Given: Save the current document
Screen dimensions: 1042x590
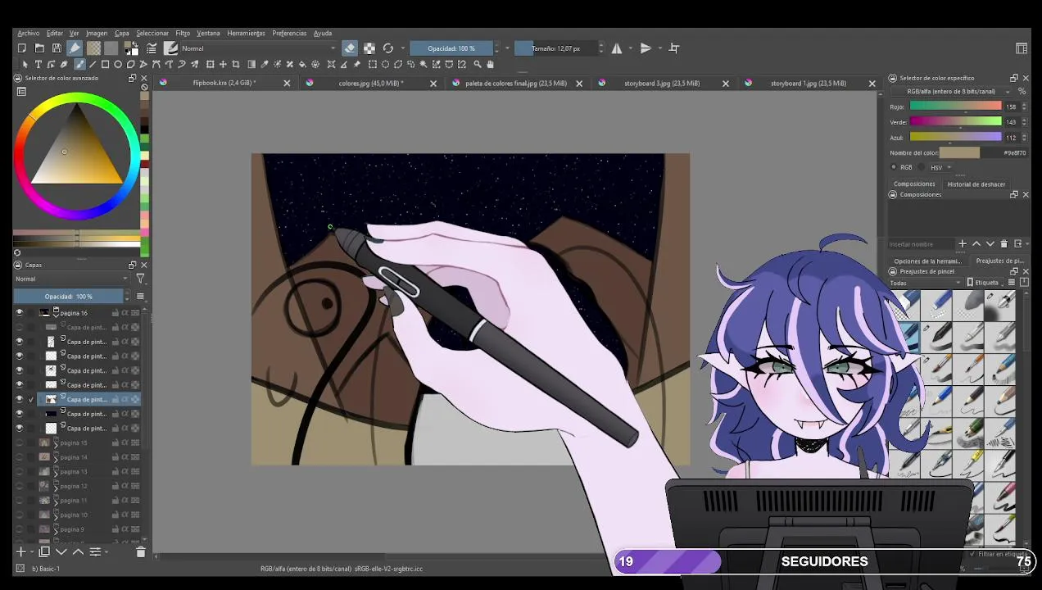Looking at the screenshot, I should (x=57, y=48).
